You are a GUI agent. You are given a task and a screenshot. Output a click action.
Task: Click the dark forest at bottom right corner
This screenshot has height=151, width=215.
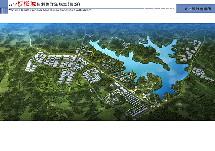pyautogui.click(x=201, y=111)
